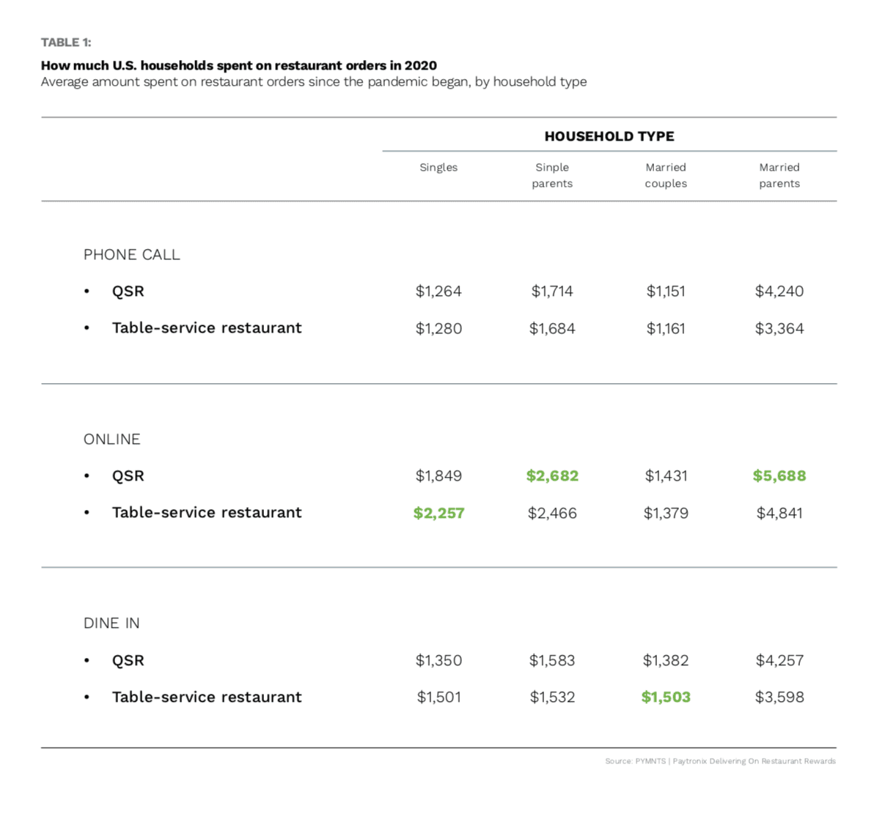Click the Married parents column header

coord(779,176)
